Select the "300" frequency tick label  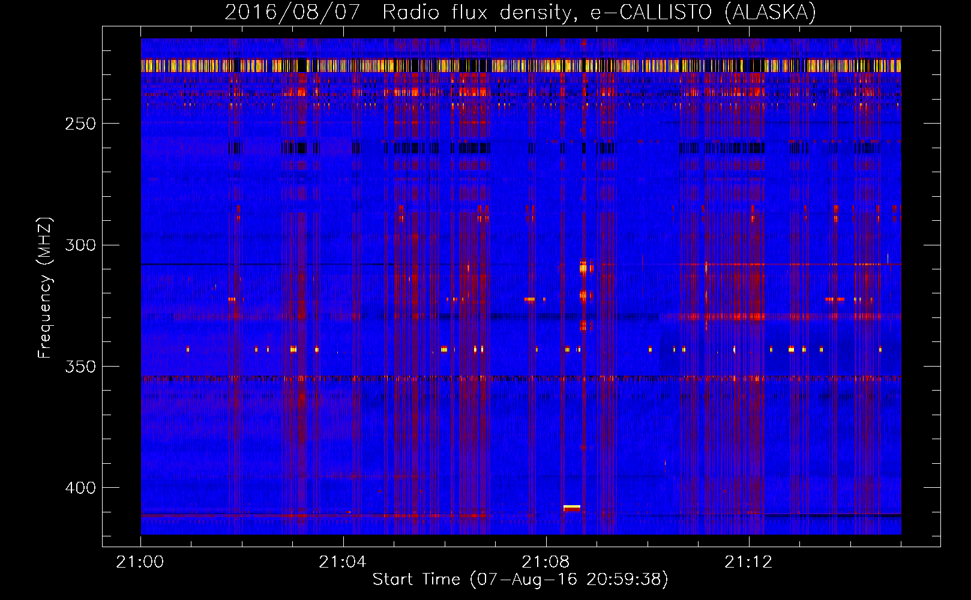click(80, 245)
